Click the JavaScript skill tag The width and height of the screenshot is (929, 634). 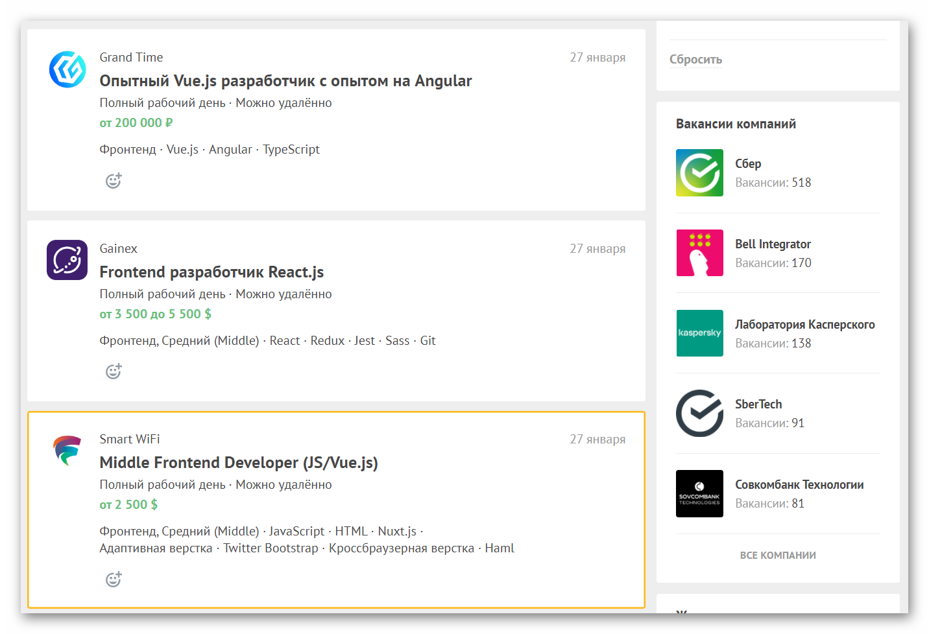tap(296, 532)
